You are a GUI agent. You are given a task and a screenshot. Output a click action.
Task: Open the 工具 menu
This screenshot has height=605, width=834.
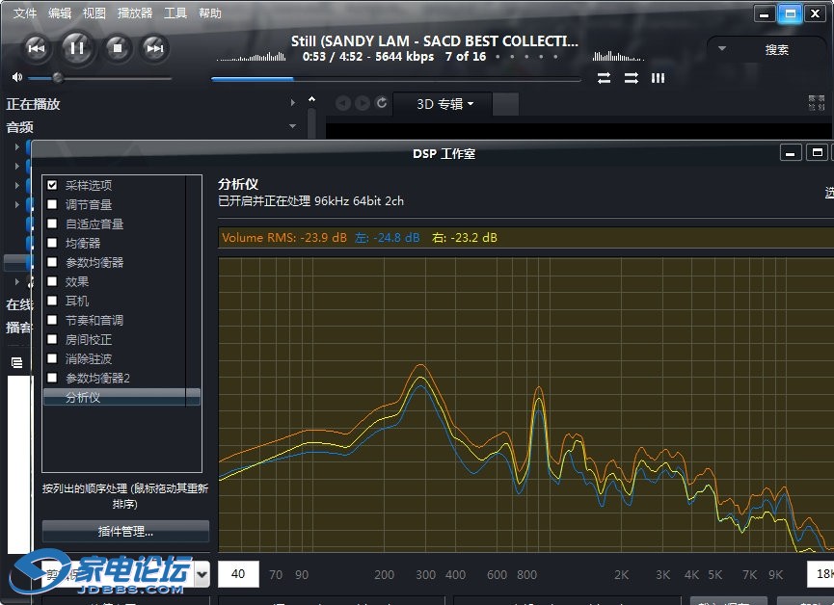click(x=175, y=13)
